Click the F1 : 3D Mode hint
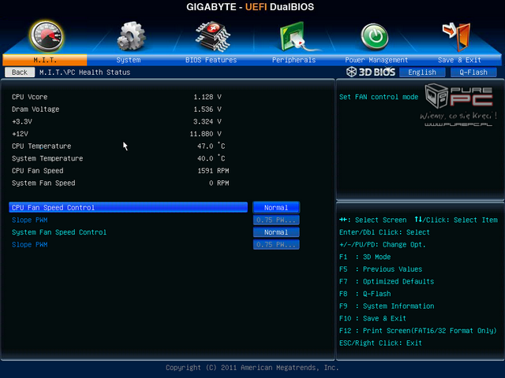The width and height of the screenshot is (505, 378). [365, 257]
